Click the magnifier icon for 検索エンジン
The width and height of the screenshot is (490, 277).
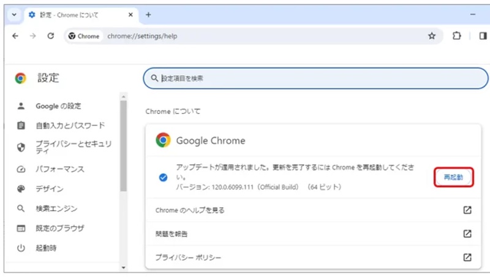click(21, 208)
